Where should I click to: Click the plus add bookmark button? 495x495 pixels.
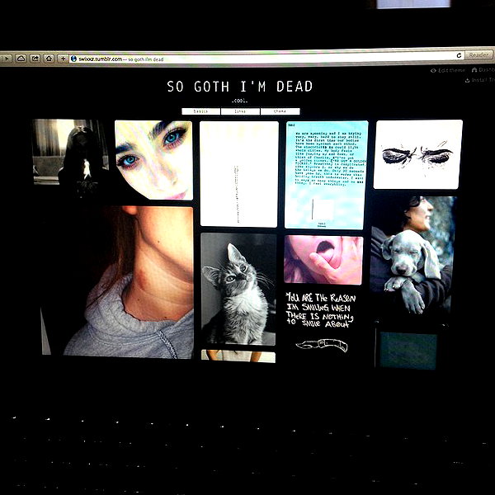[x=63, y=59]
